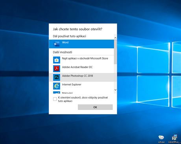Choose the "Word" list entry
Screen dimensions: 181x144
(x=81, y=44)
